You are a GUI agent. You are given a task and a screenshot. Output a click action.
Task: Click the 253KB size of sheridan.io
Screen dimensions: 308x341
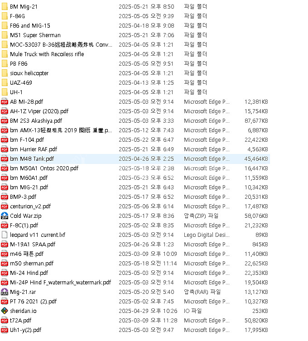260,311
